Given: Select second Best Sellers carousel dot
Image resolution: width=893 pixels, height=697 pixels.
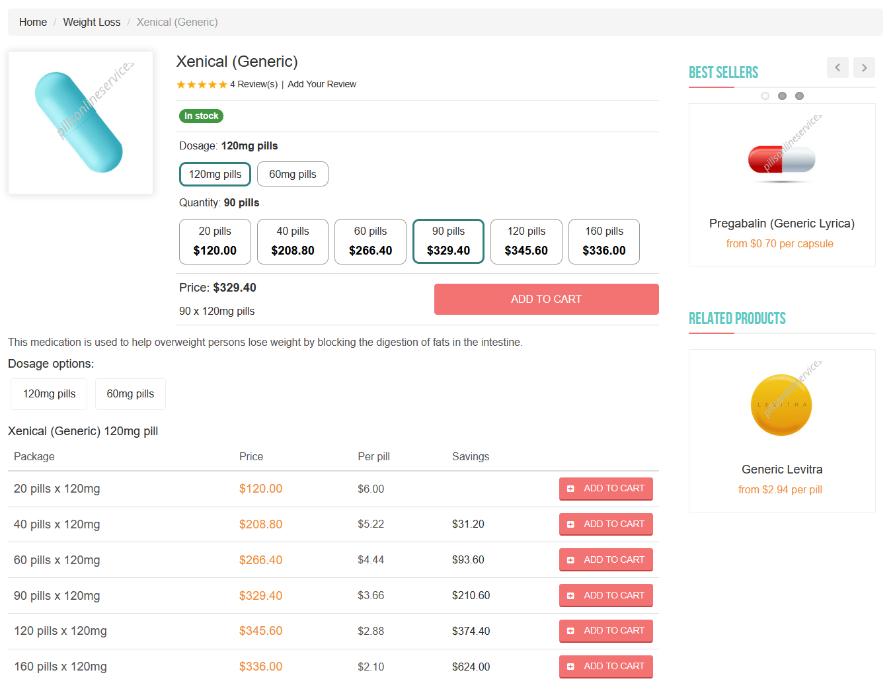Looking at the screenshot, I should point(782,96).
